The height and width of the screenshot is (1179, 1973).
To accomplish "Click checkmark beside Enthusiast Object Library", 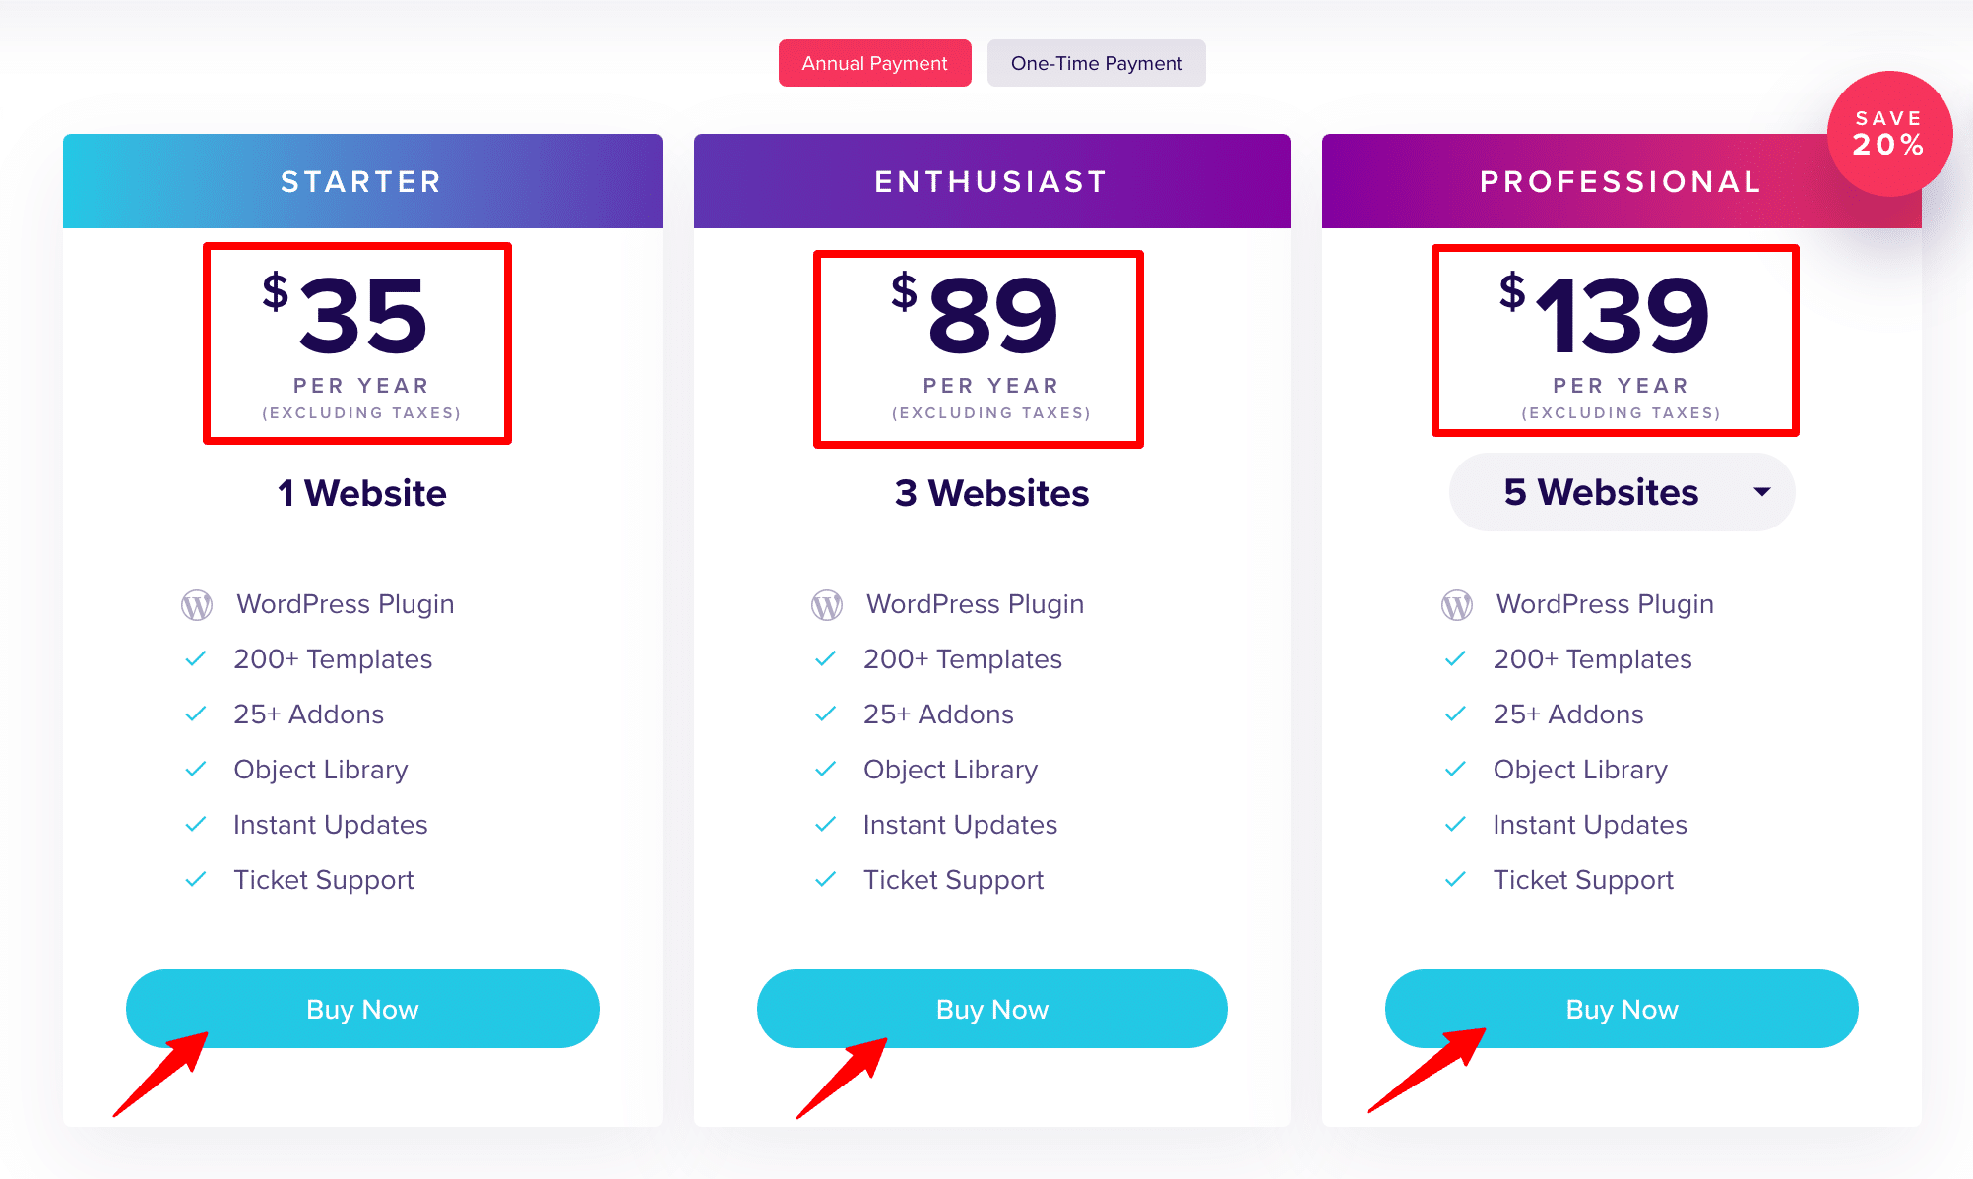I will pos(826,769).
